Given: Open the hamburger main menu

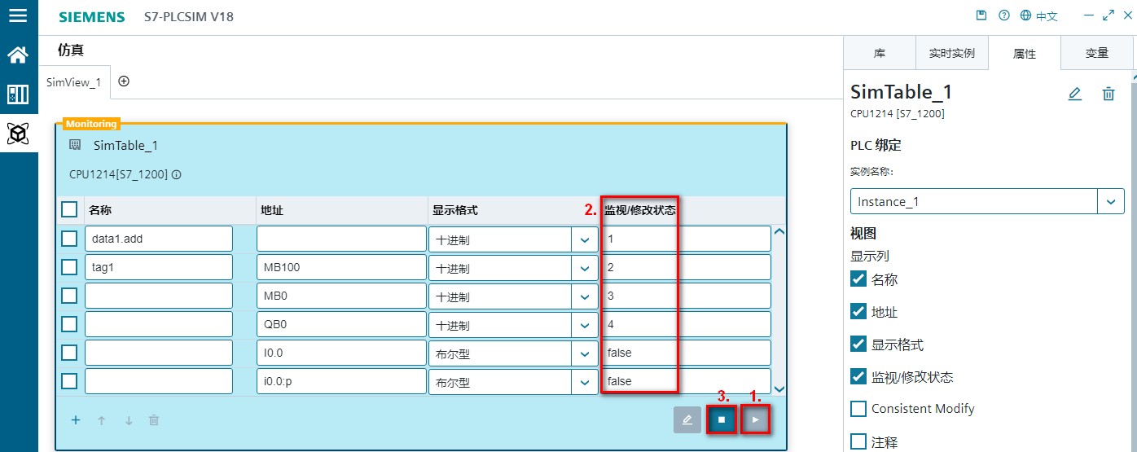Looking at the screenshot, I should [17, 15].
